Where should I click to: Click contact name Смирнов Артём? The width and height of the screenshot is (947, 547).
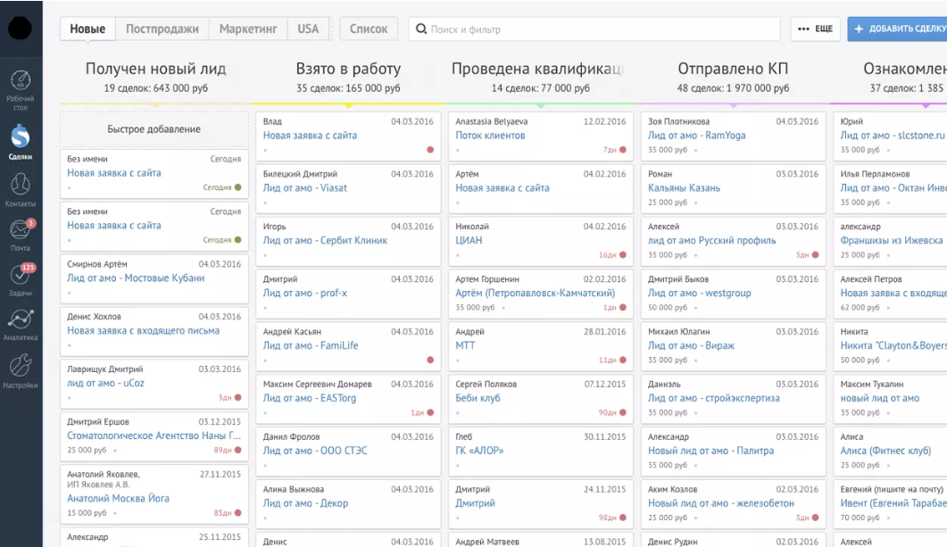(97, 264)
